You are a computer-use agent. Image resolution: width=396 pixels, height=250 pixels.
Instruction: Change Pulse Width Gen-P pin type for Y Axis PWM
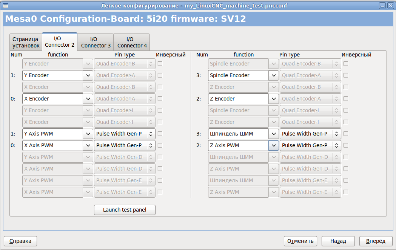click(x=125, y=134)
